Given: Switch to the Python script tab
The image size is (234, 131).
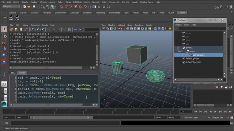Looking at the screenshot, I should [x=22, y=73].
